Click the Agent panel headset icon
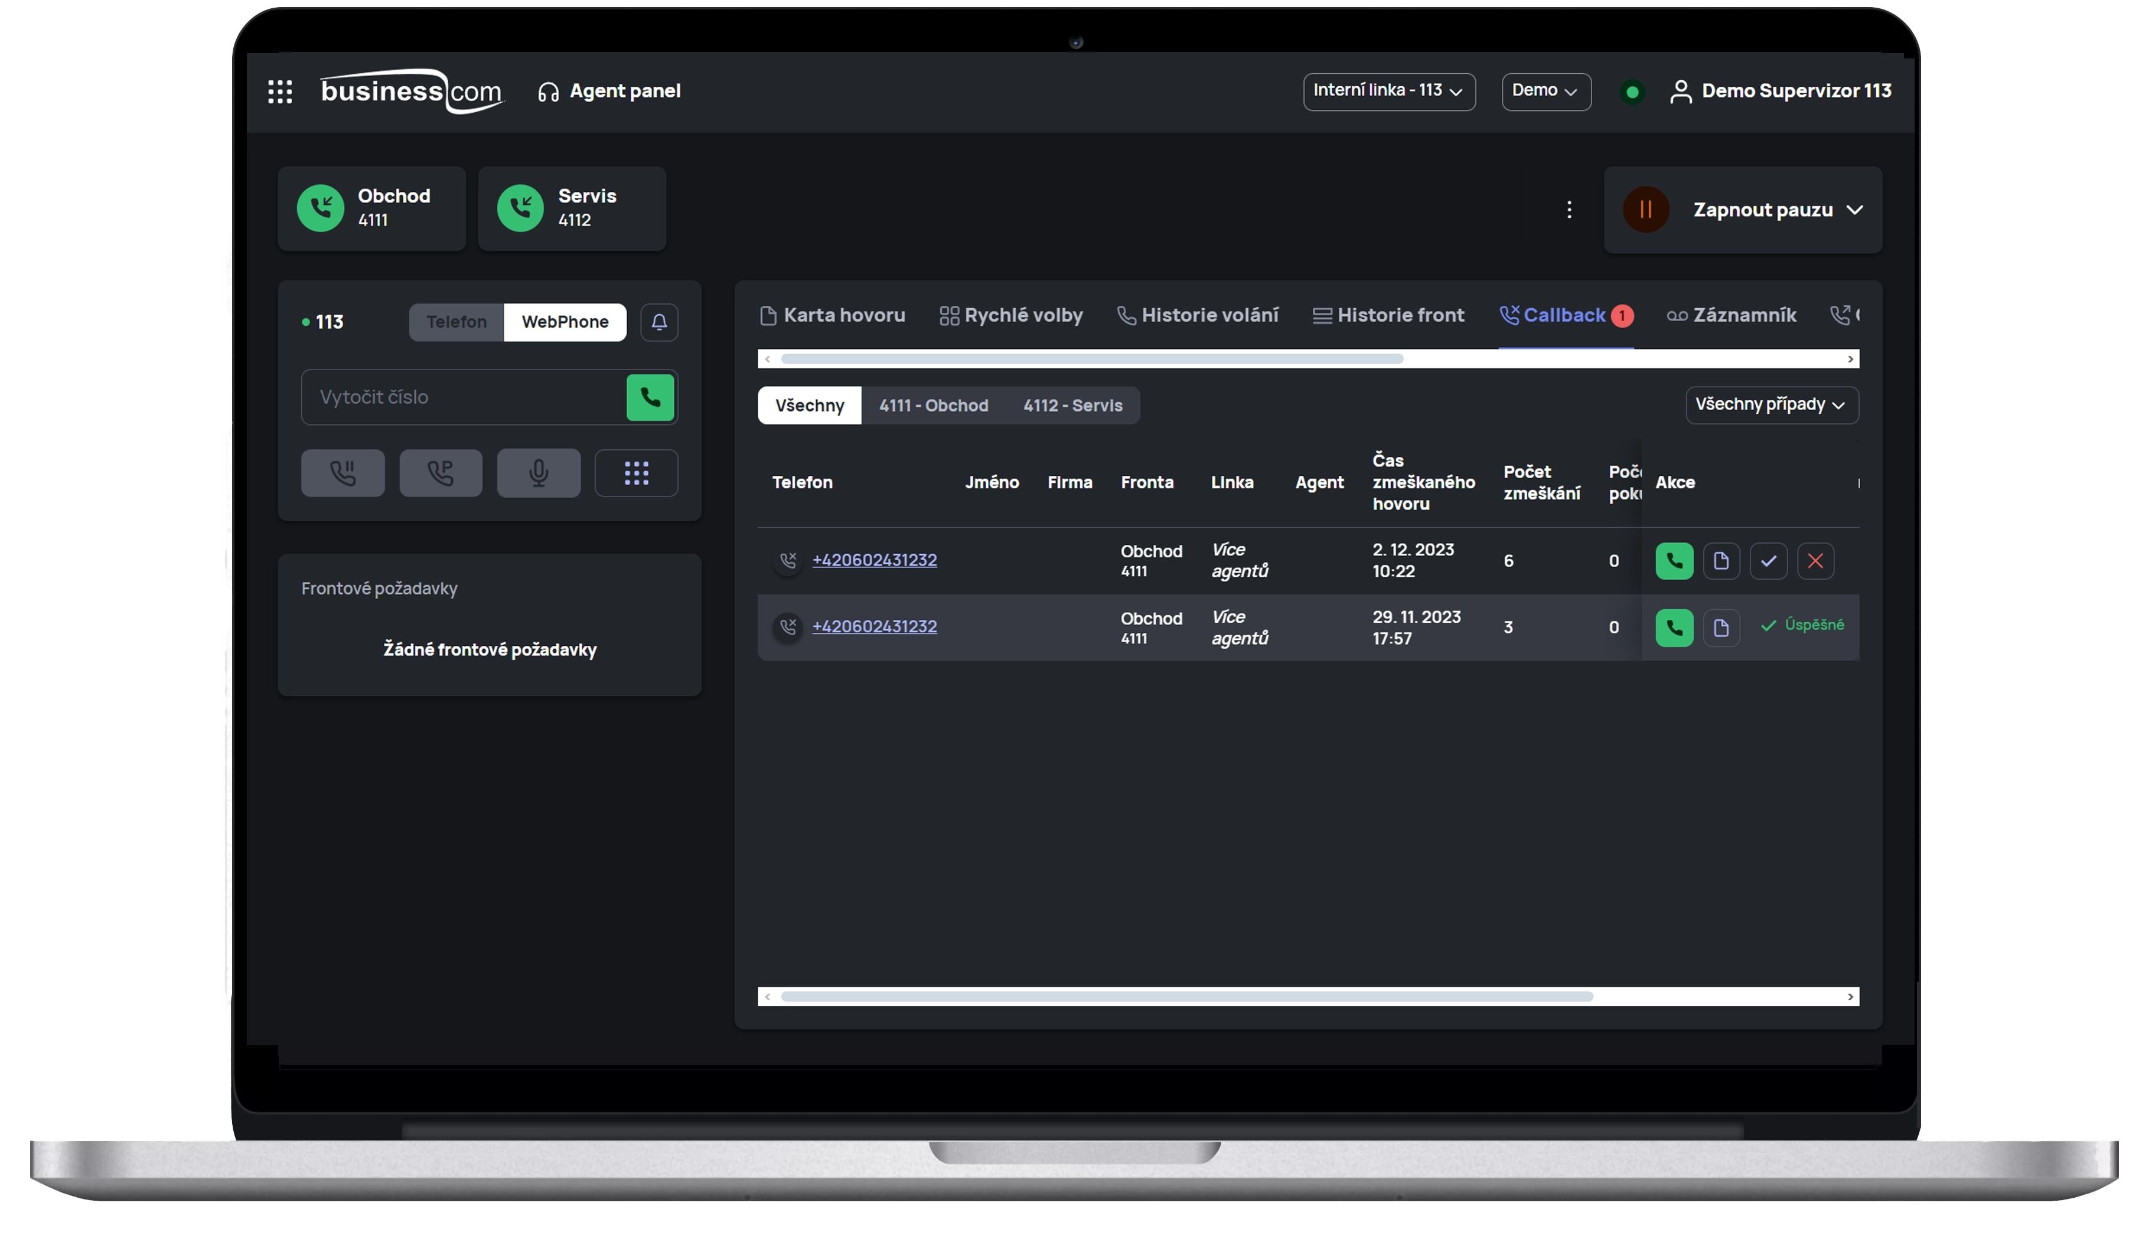Image resolution: width=2152 pixels, height=1242 pixels. [x=548, y=91]
